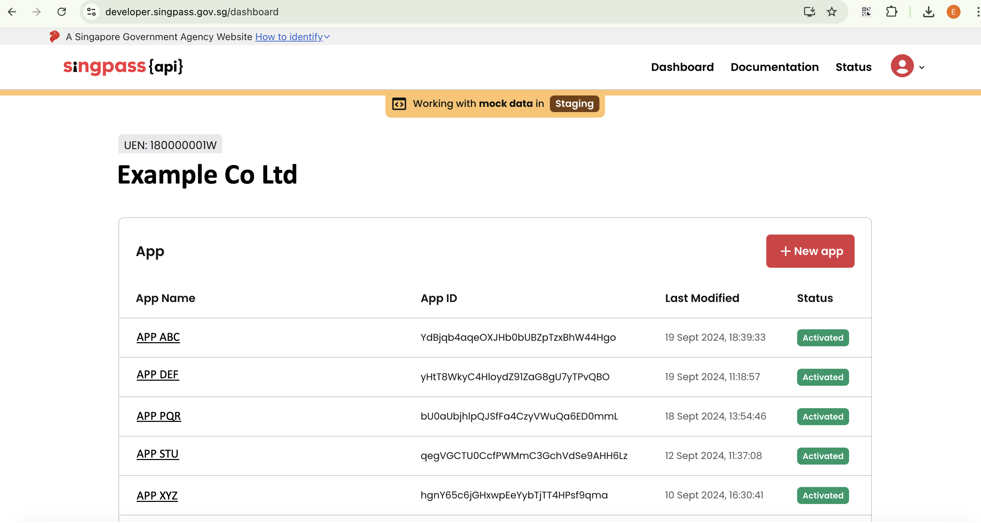Click the Staging environment badge

(x=574, y=104)
